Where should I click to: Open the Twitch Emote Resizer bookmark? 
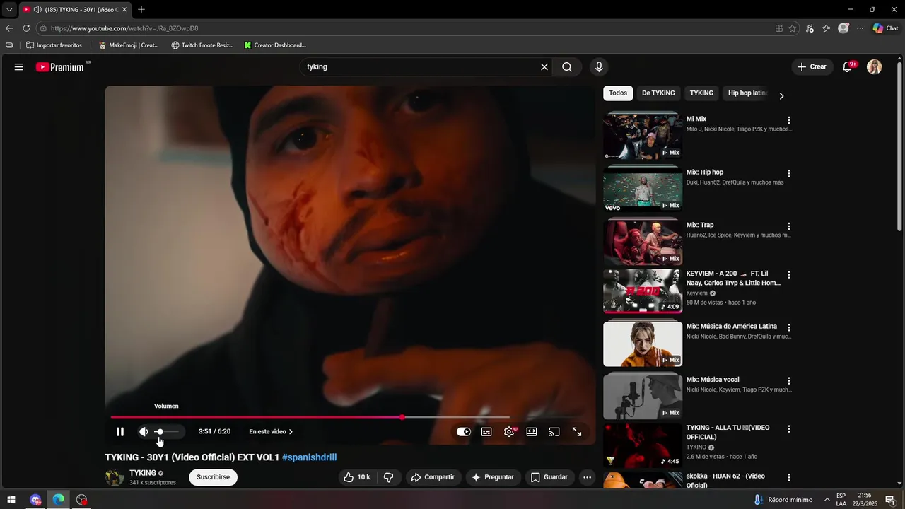pyautogui.click(x=202, y=45)
